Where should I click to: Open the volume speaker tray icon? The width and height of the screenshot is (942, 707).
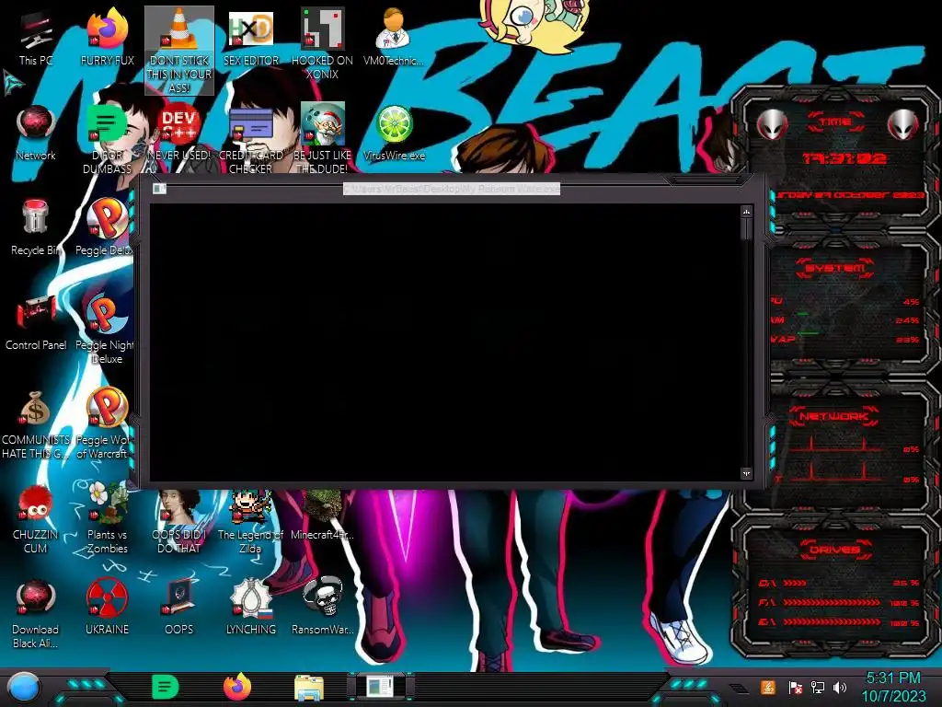tap(840, 687)
